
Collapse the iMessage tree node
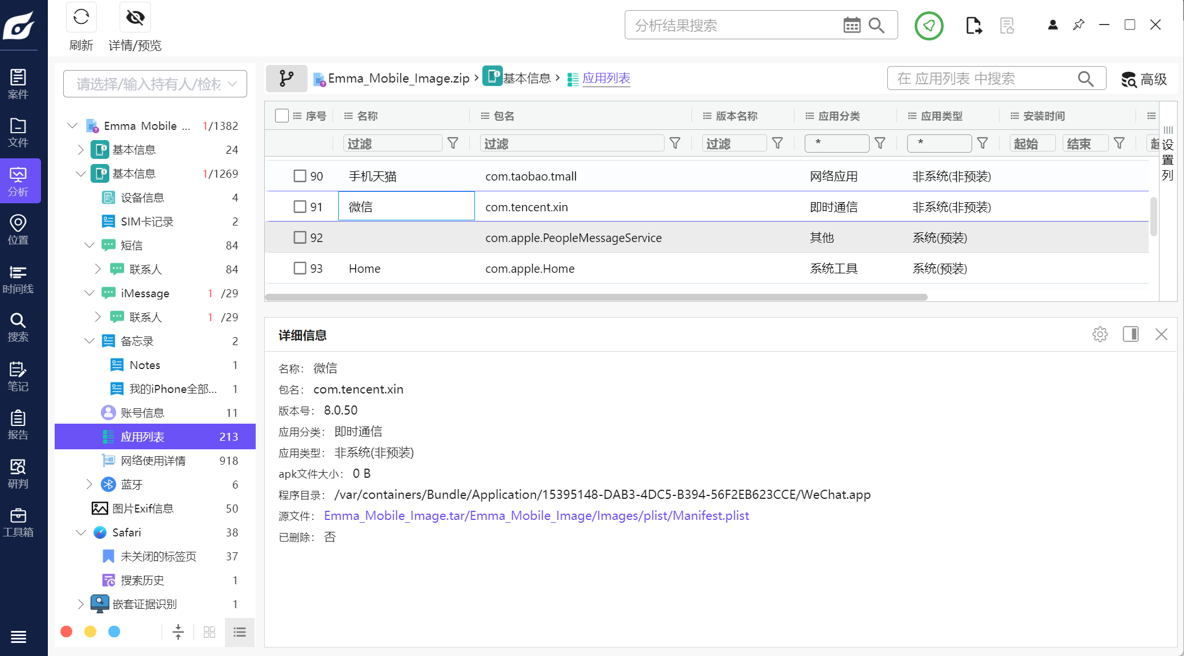[89, 293]
